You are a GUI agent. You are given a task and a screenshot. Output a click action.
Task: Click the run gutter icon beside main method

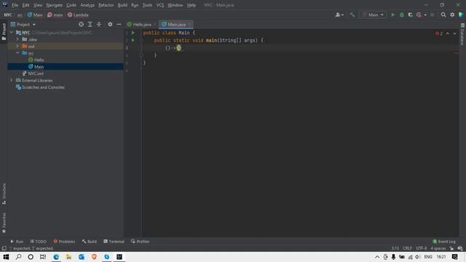point(133,40)
